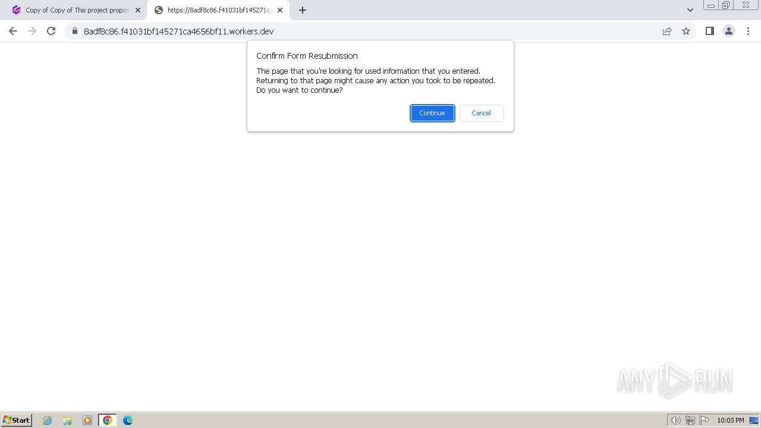The height and width of the screenshot is (428, 761).
Task: View site information lock icon
Action: pos(75,31)
